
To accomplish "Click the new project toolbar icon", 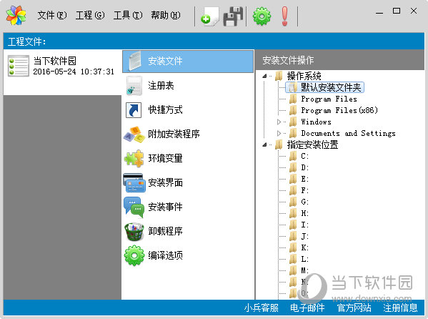I will pyautogui.click(x=209, y=16).
